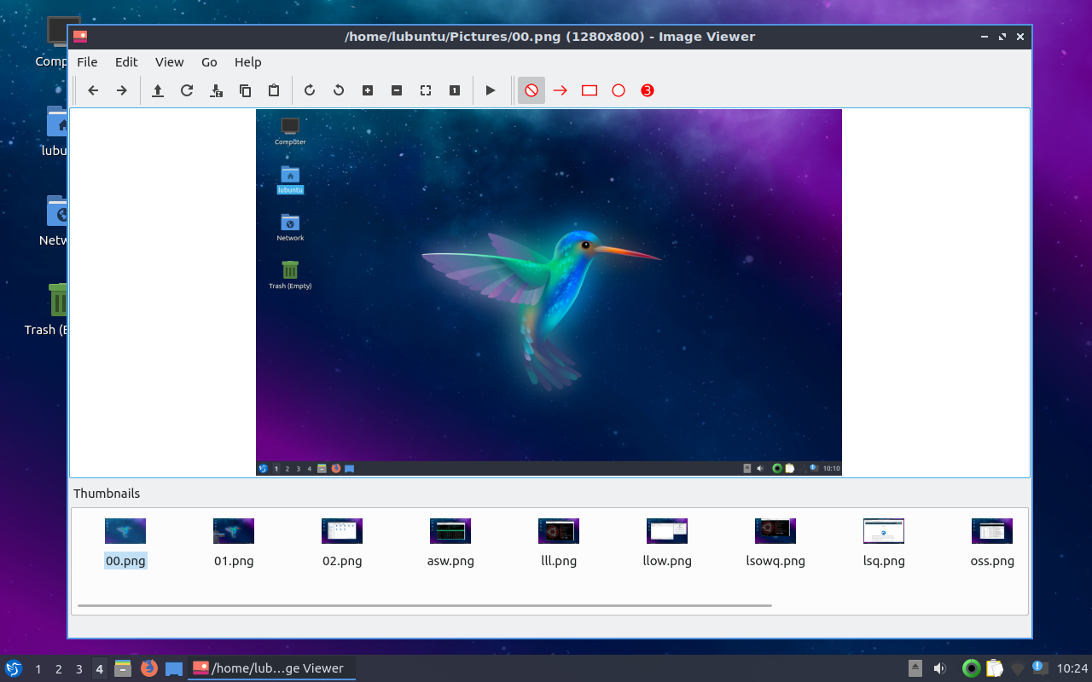The image size is (1092, 682).
Task: Go to the next image
Action: (x=122, y=90)
